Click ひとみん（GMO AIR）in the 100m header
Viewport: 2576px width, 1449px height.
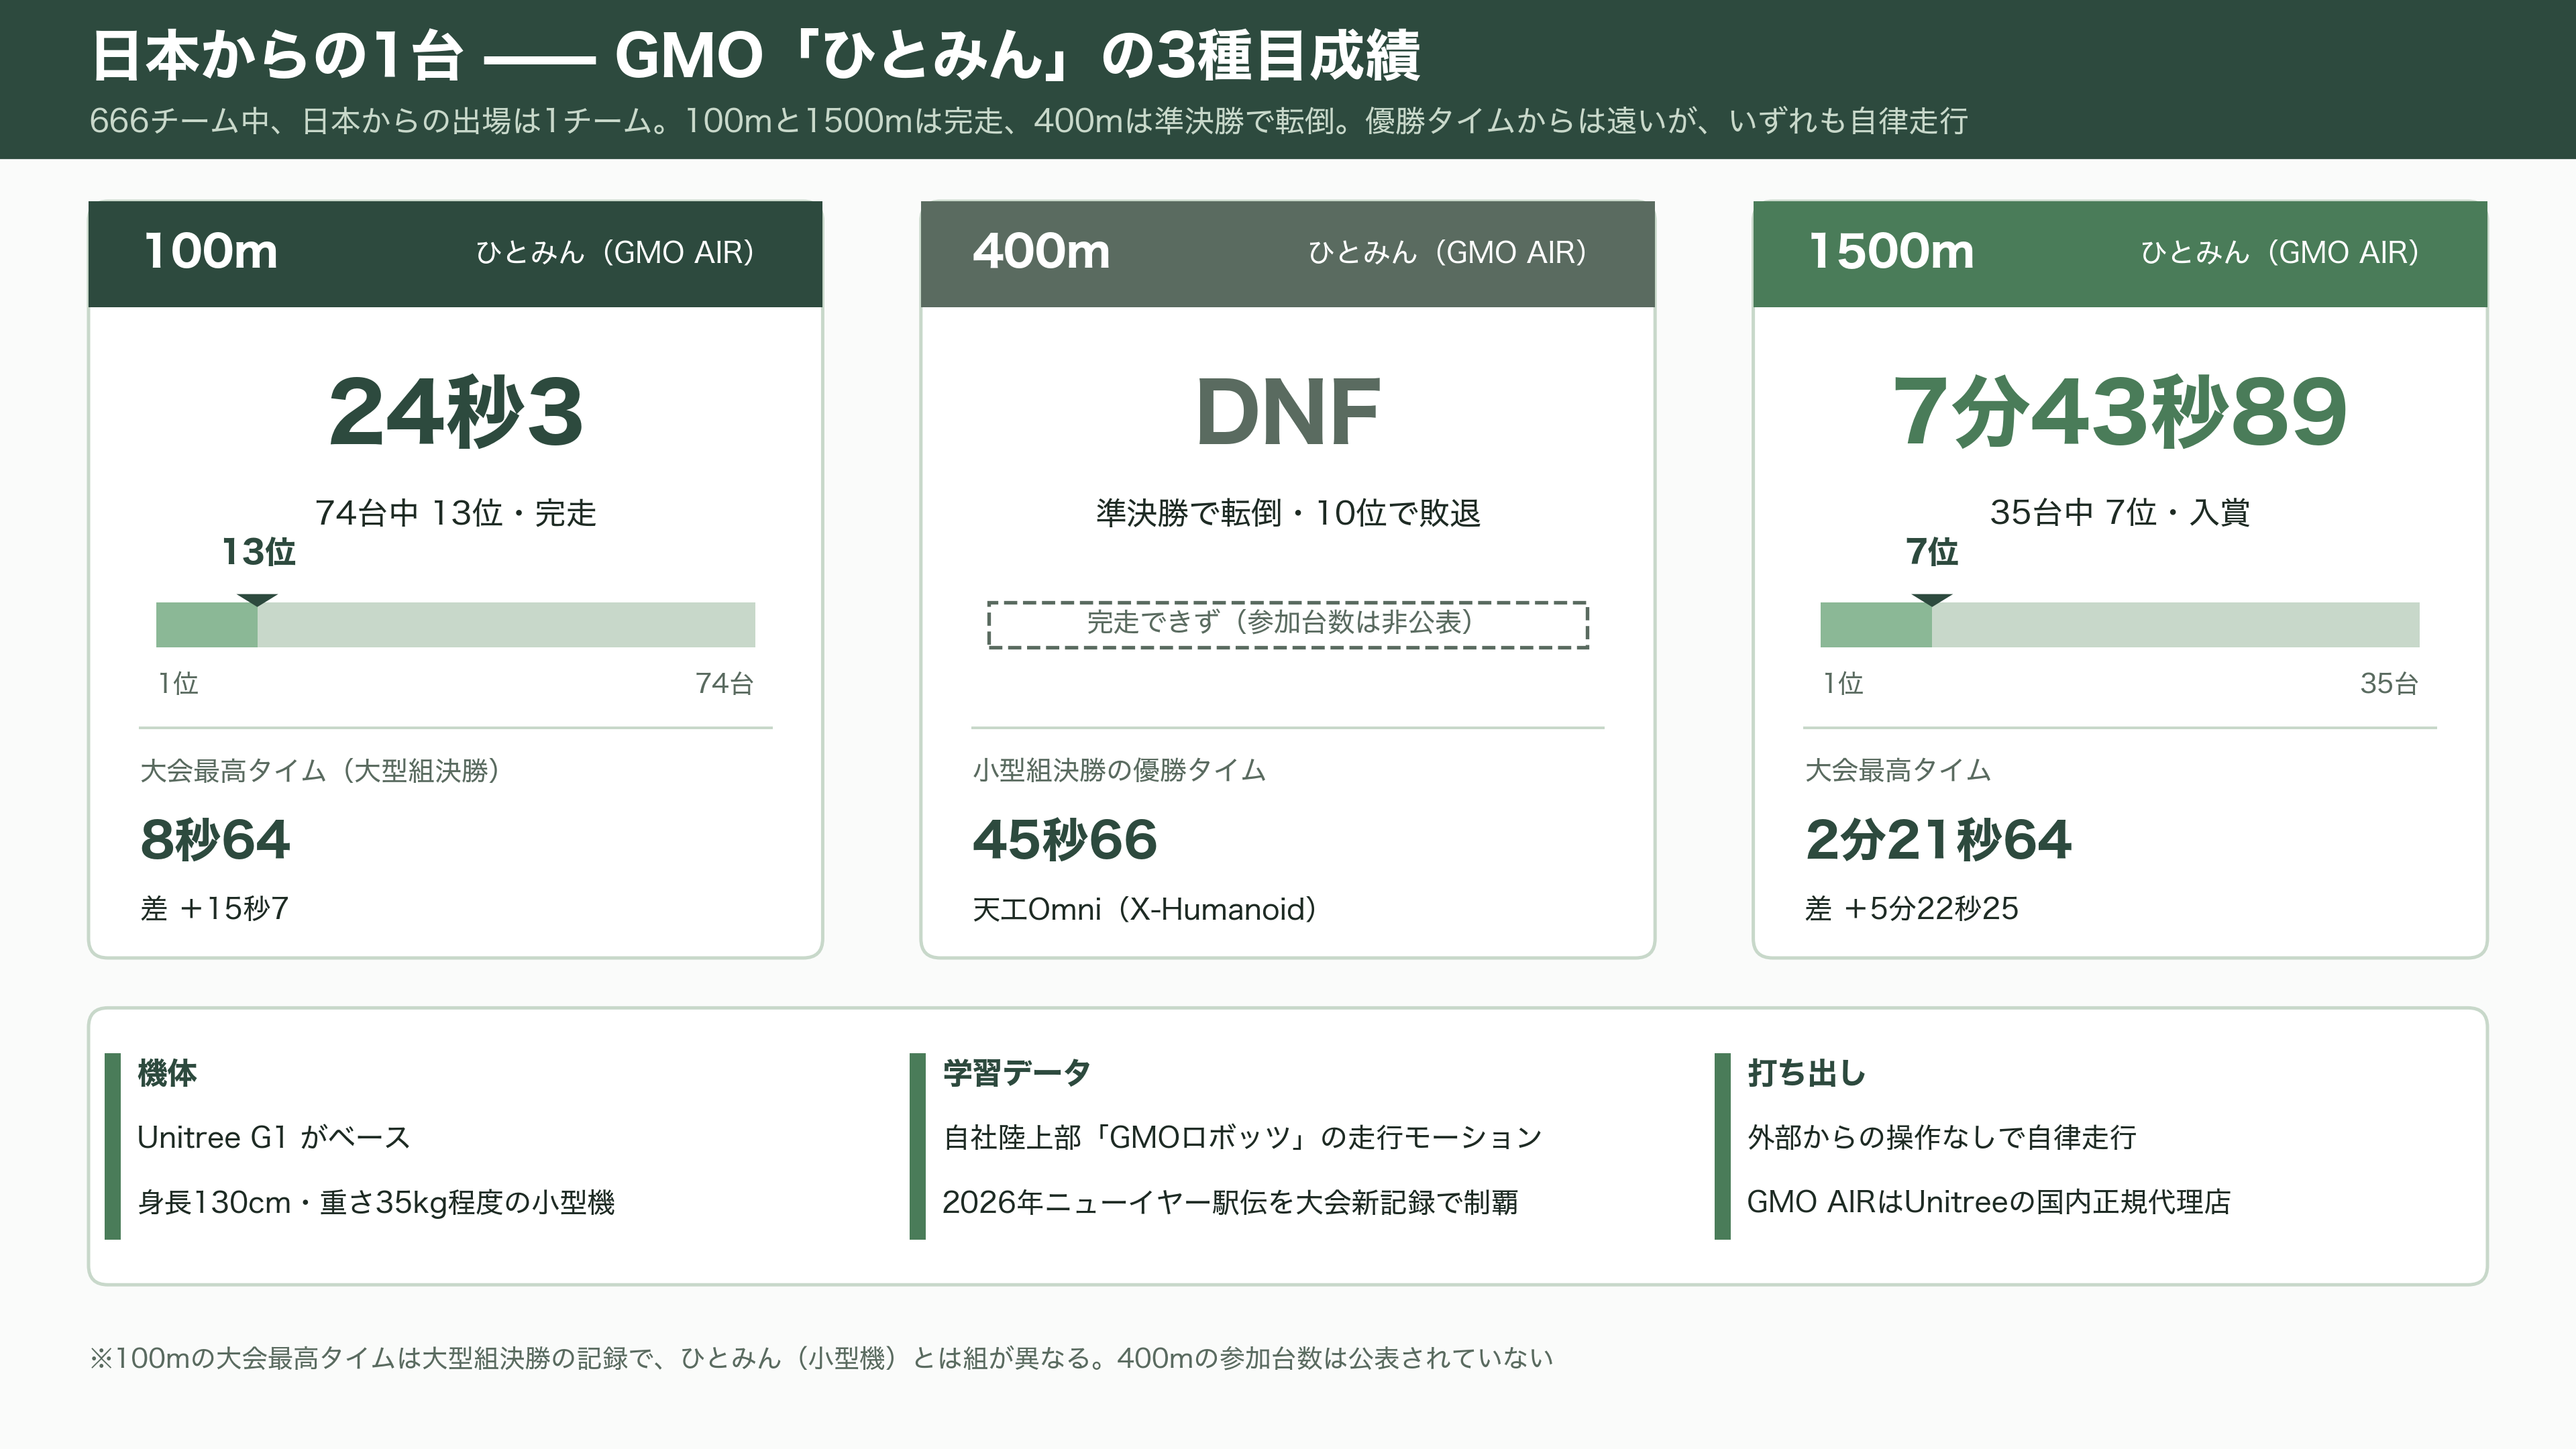pos(615,252)
